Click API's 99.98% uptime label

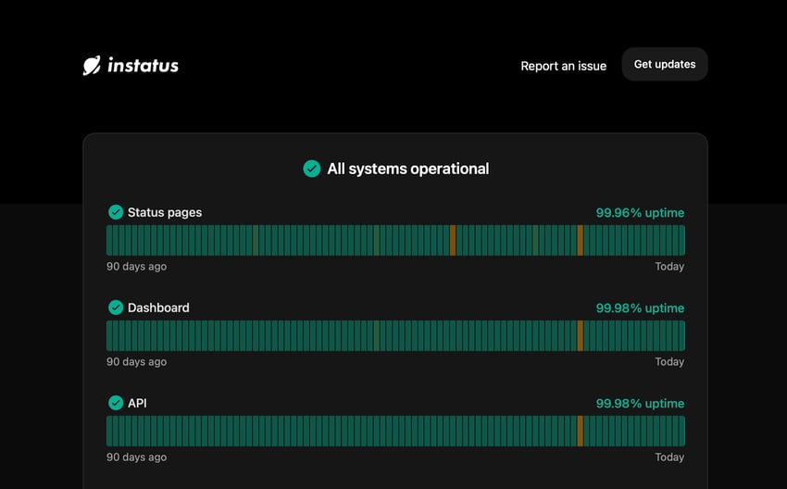pos(640,404)
